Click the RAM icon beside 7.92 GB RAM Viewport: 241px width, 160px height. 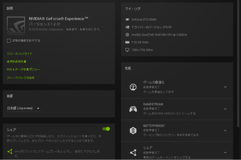(x=127, y=42)
